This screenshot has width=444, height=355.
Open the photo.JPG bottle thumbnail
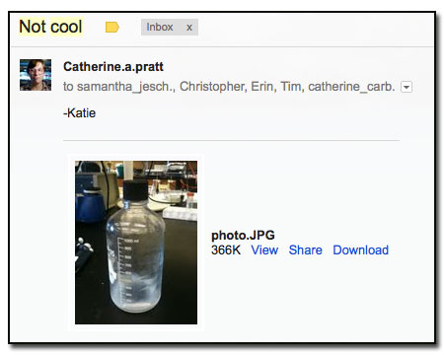[x=136, y=243]
